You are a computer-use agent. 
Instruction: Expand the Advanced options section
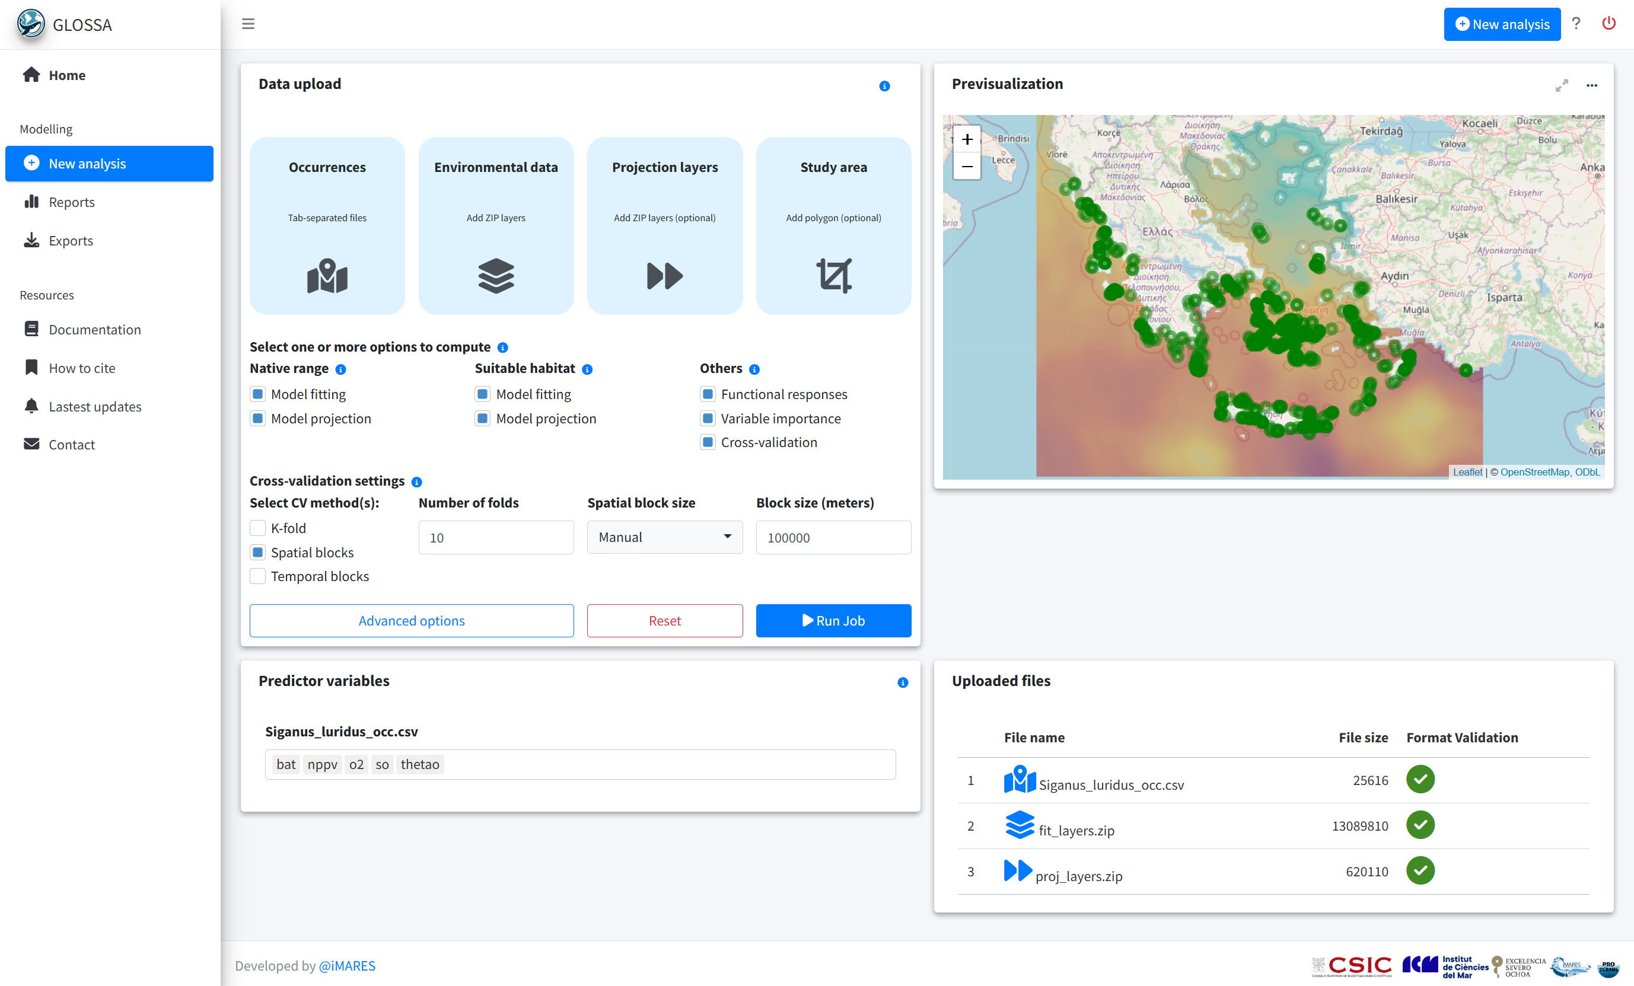[411, 621]
